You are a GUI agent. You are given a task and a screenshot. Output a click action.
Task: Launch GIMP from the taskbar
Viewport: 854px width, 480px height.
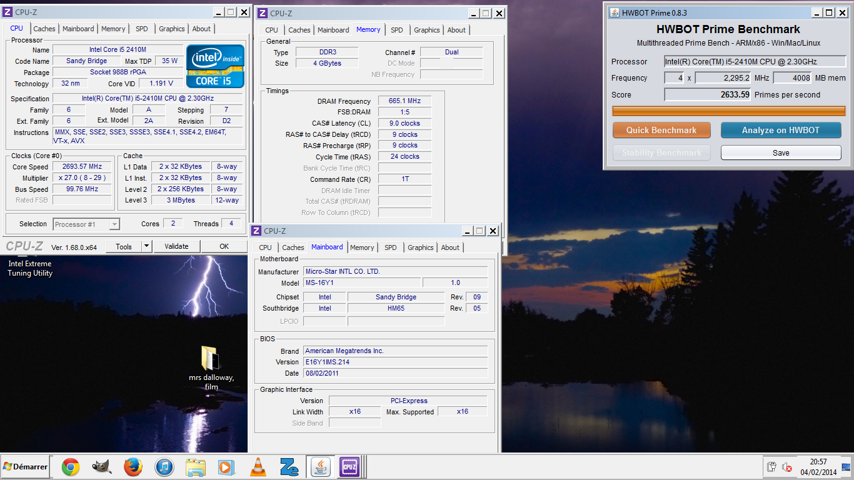tap(101, 467)
